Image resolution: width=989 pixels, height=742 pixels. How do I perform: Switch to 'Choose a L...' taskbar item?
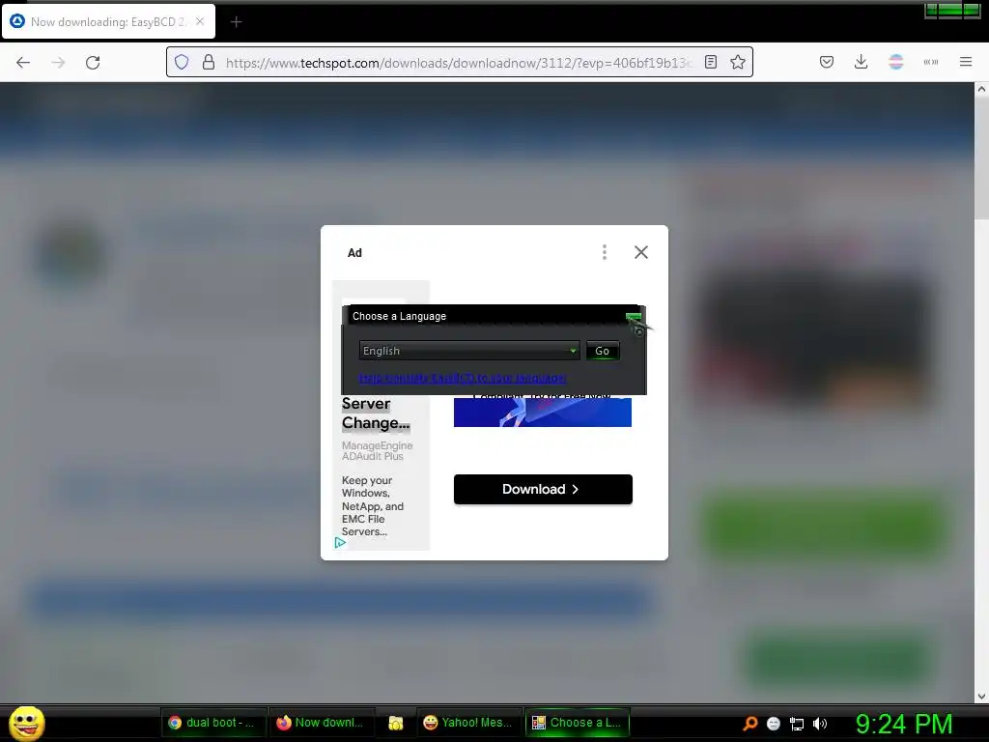tap(578, 723)
